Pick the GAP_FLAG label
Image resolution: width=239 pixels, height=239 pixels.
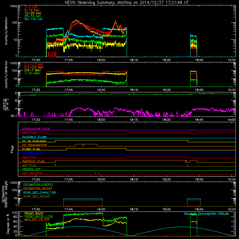coord(29,133)
